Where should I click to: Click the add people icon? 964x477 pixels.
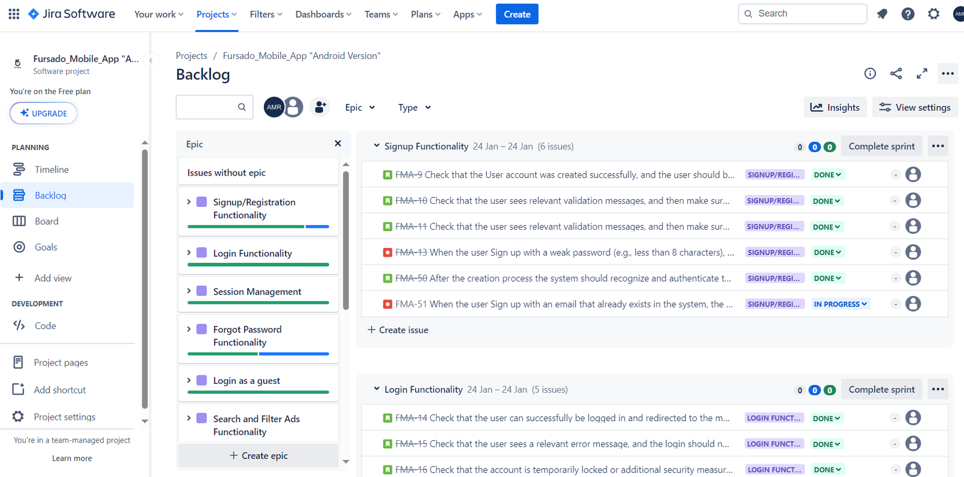(x=320, y=107)
